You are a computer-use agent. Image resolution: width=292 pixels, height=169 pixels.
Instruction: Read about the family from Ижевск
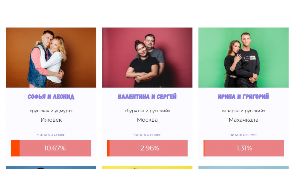51,135
